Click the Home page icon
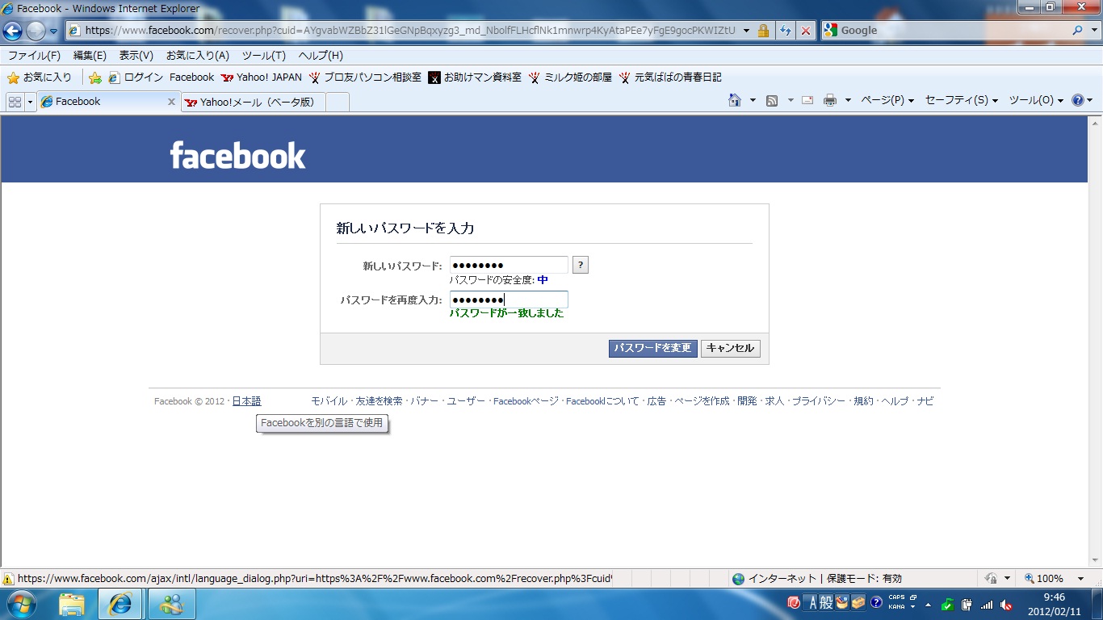 click(x=735, y=101)
